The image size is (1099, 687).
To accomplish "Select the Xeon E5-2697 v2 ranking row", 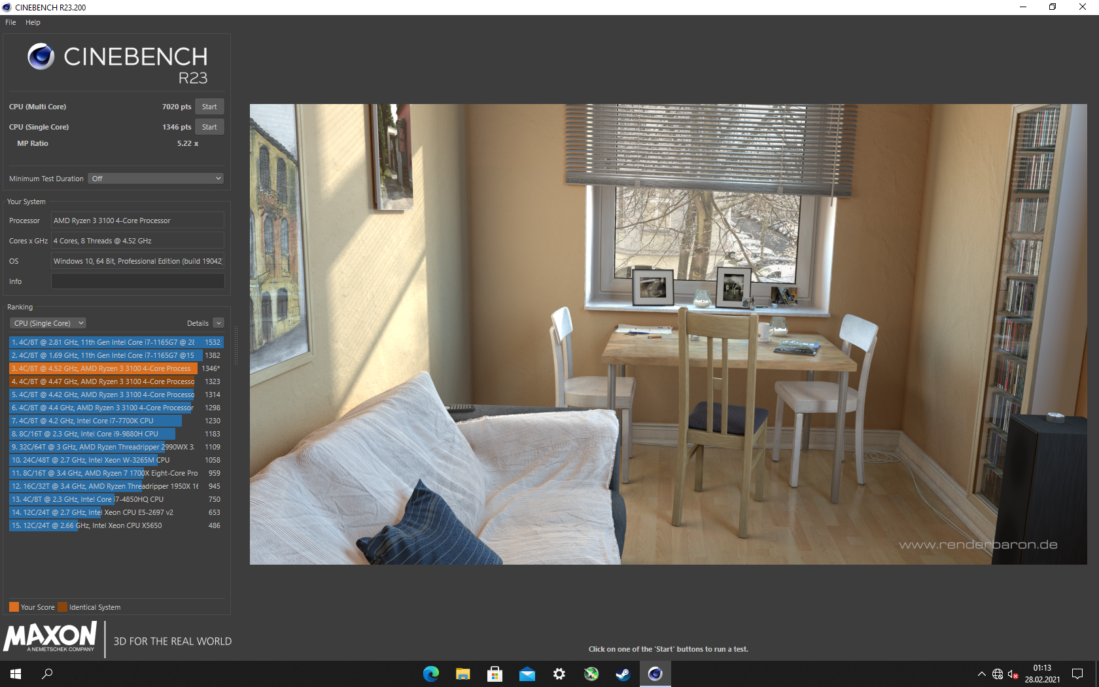I will pos(116,512).
